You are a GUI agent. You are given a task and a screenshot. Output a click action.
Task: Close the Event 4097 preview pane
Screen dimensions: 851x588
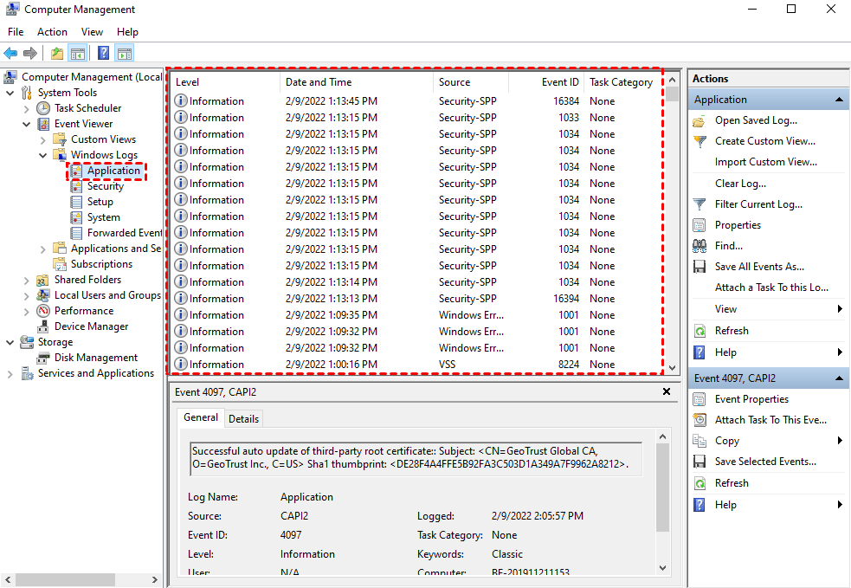667,391
